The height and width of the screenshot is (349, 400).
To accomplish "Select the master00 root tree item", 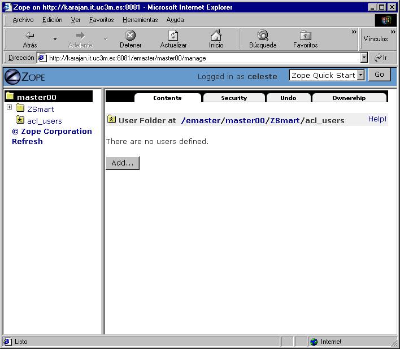I will pos(49,97).
